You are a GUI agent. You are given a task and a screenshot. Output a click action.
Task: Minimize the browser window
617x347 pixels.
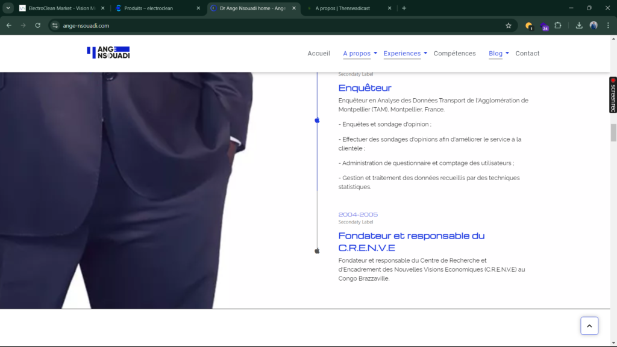coord(571,8)
